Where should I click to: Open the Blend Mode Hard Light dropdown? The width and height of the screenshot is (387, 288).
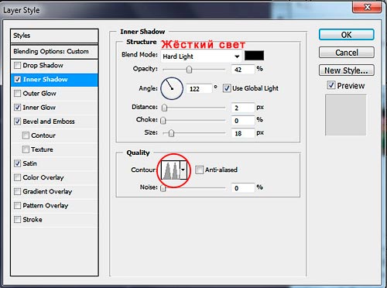[x=201, y=57]
